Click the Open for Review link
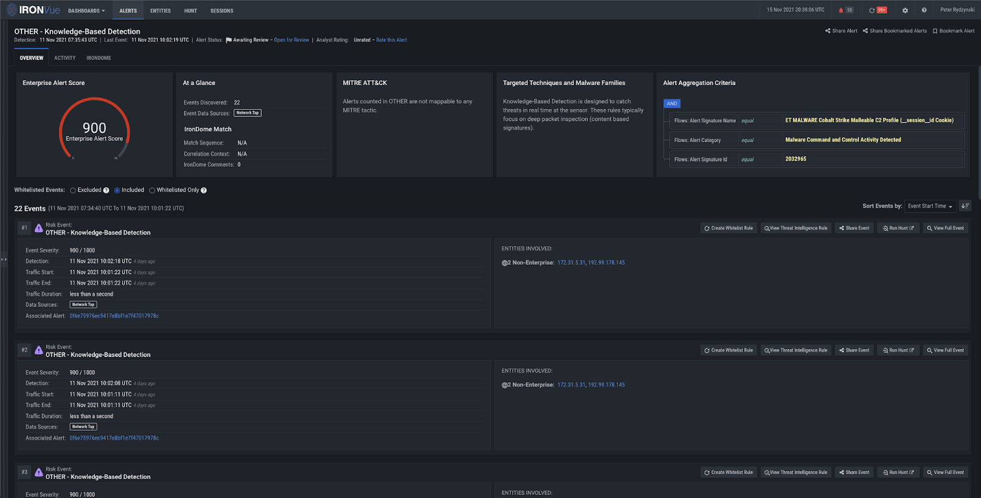The width and height of the screenshot is (981, 498). pos(291,40)
